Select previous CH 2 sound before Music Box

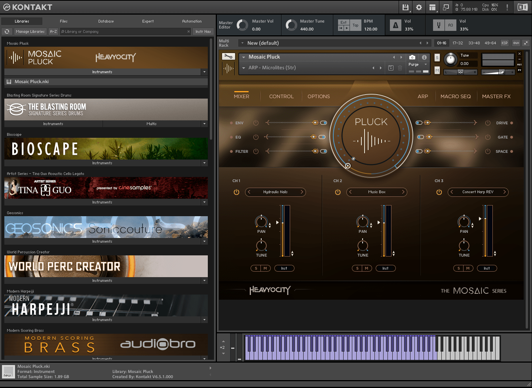click(350, 192)
